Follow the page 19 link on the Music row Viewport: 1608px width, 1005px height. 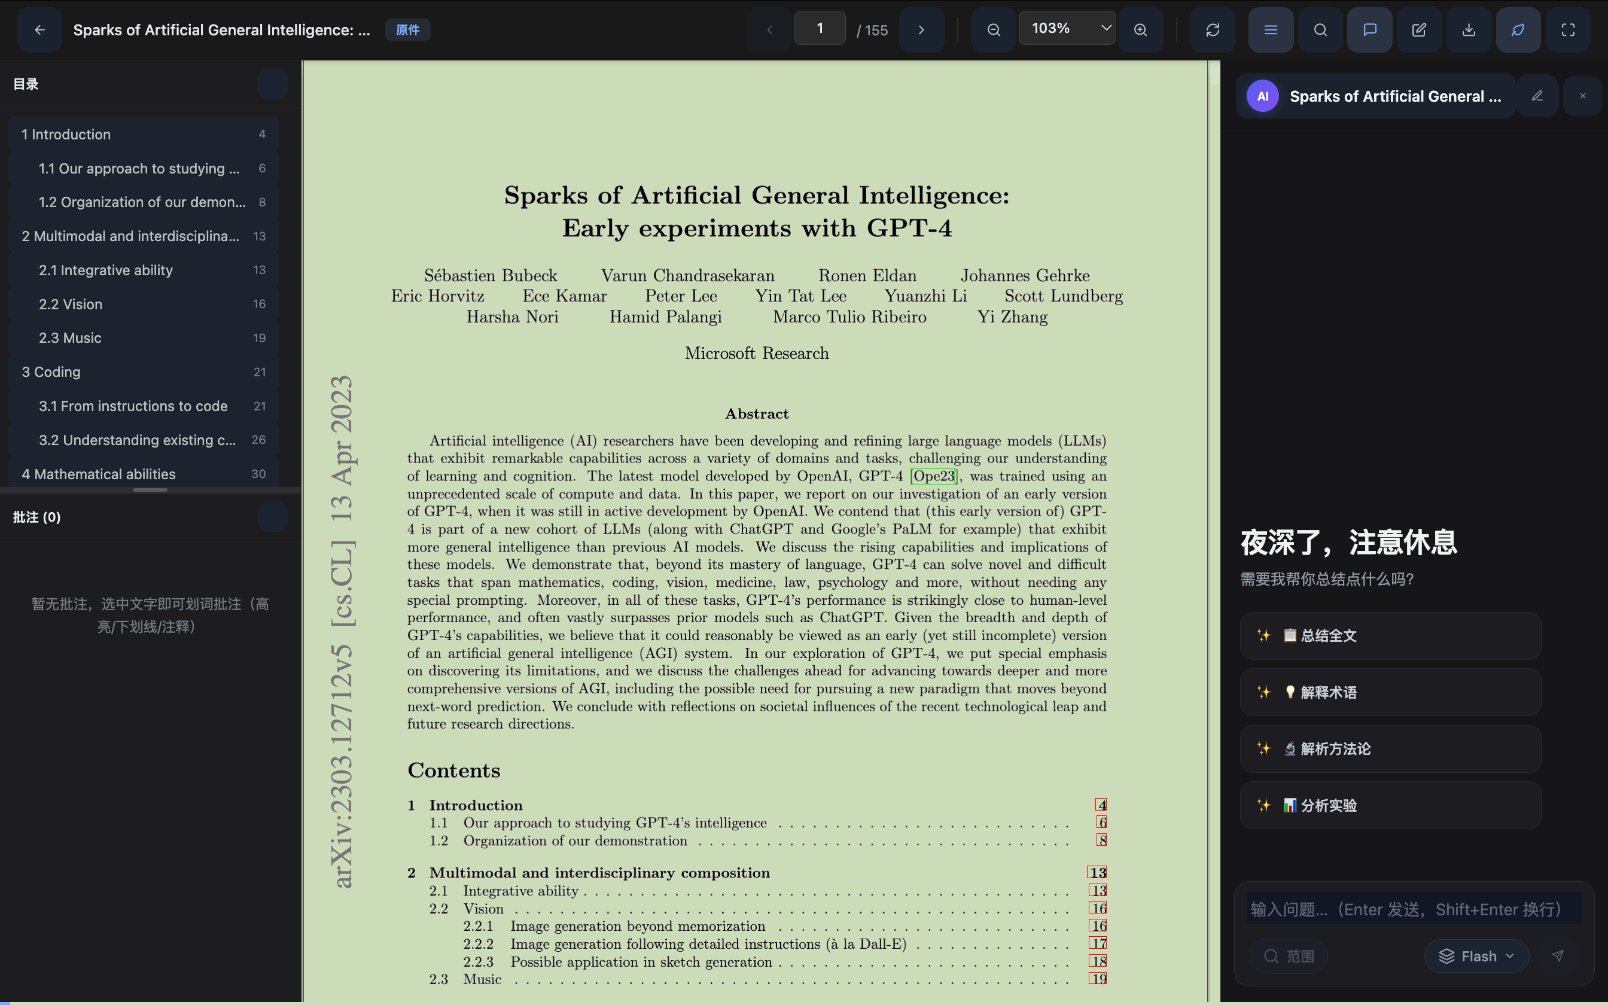point(1098,979)
